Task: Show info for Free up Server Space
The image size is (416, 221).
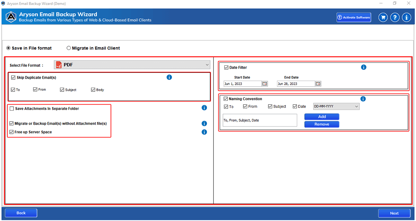Action: (204, 132)
